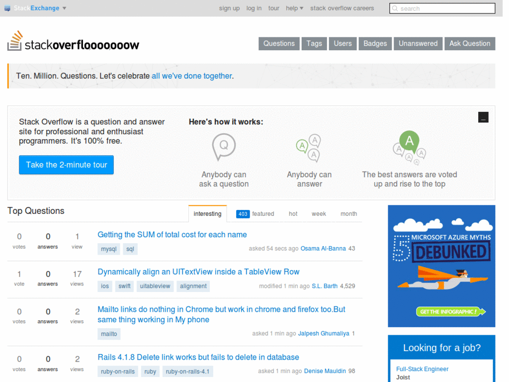The width and height of the screenshot is (509, 382).
Task: Open Osama Al-Banna user profile
Action: point(323,249)
